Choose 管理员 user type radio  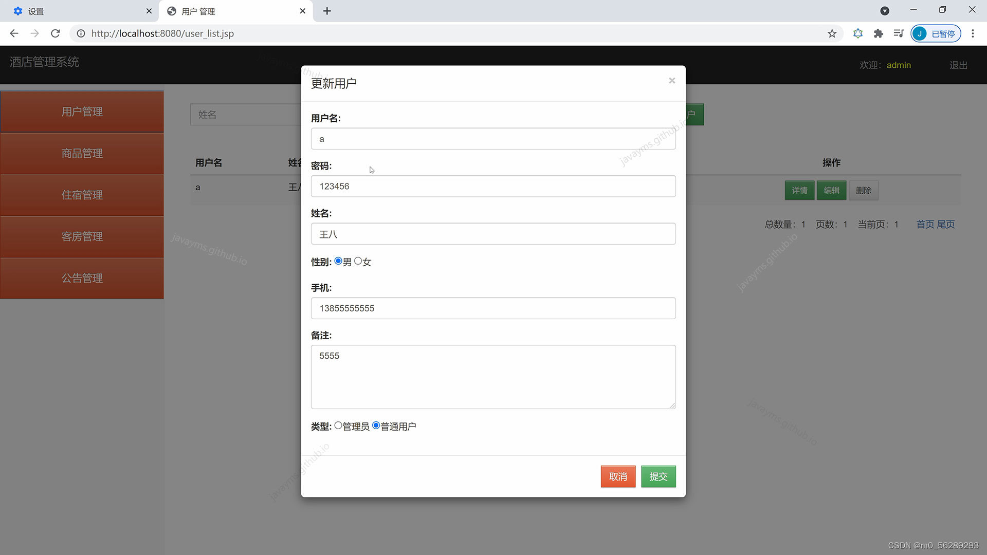click(338, 425)
